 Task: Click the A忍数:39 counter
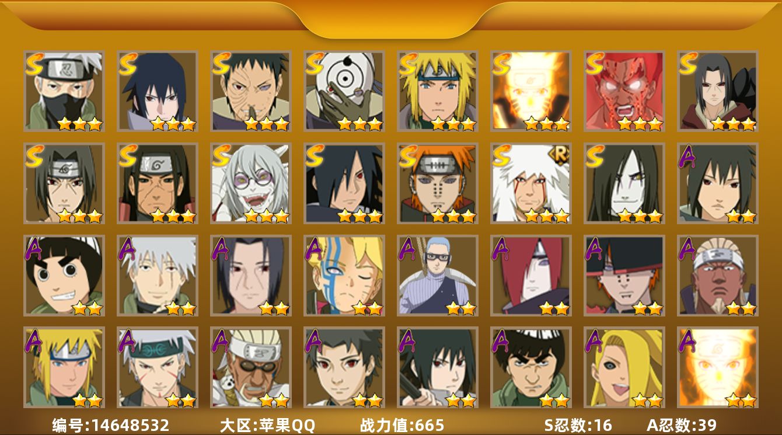682,426
